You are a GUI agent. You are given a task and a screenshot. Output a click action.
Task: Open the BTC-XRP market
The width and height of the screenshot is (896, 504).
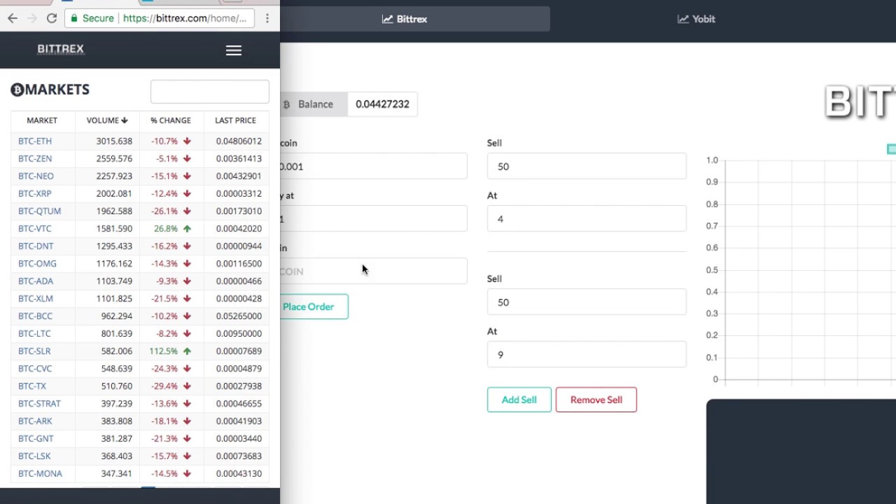[x=35, y=194]
